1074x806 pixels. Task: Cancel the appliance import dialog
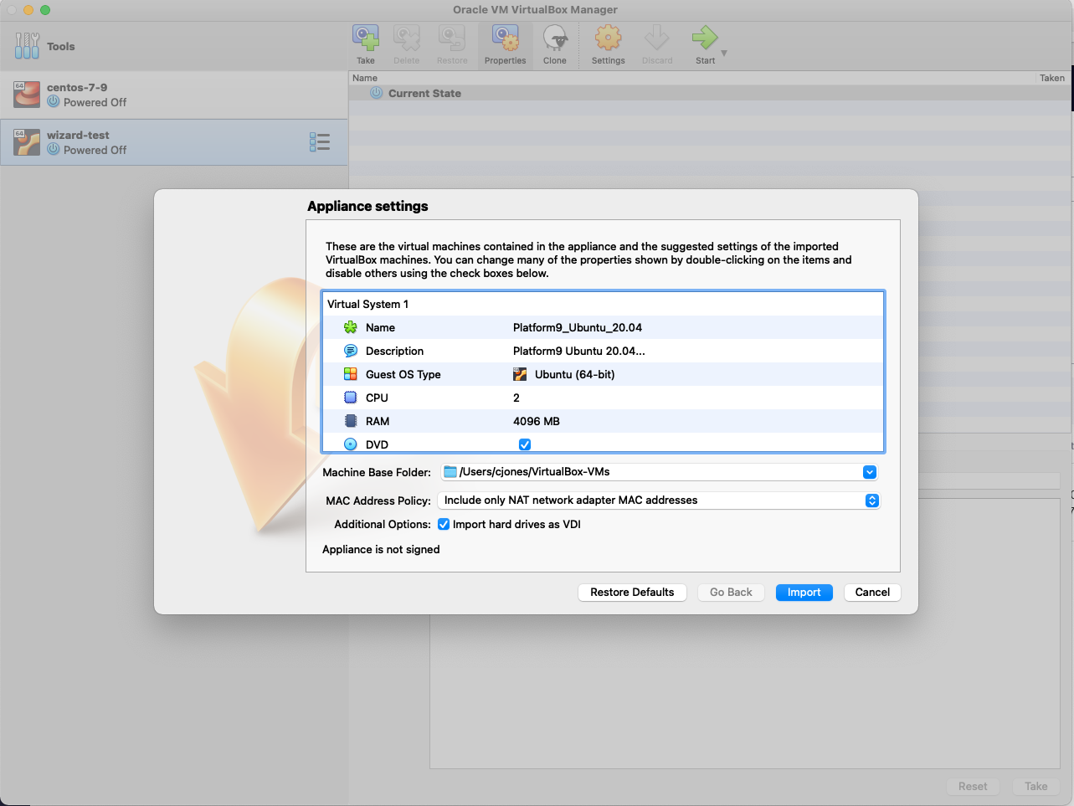point(872,593)
